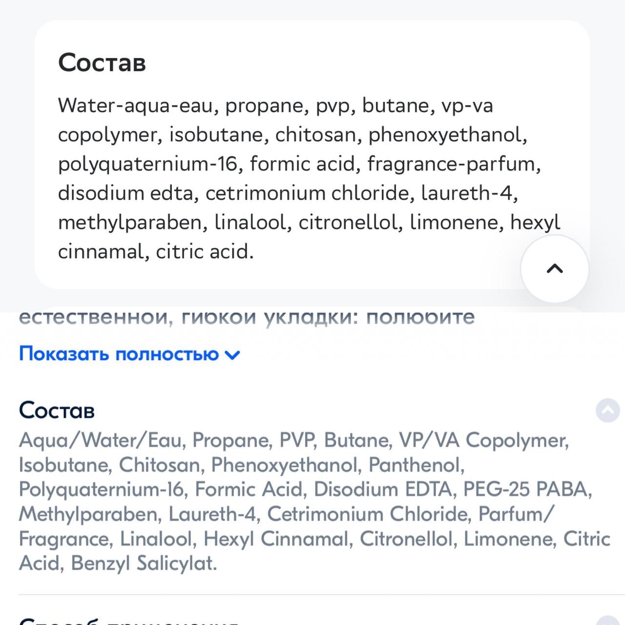The width and height of the screenshot is (625, 625).
Task: Click Состав heading above Aqua/Water/Eau list
Action: pyautogui.click(x=57, y=410)
